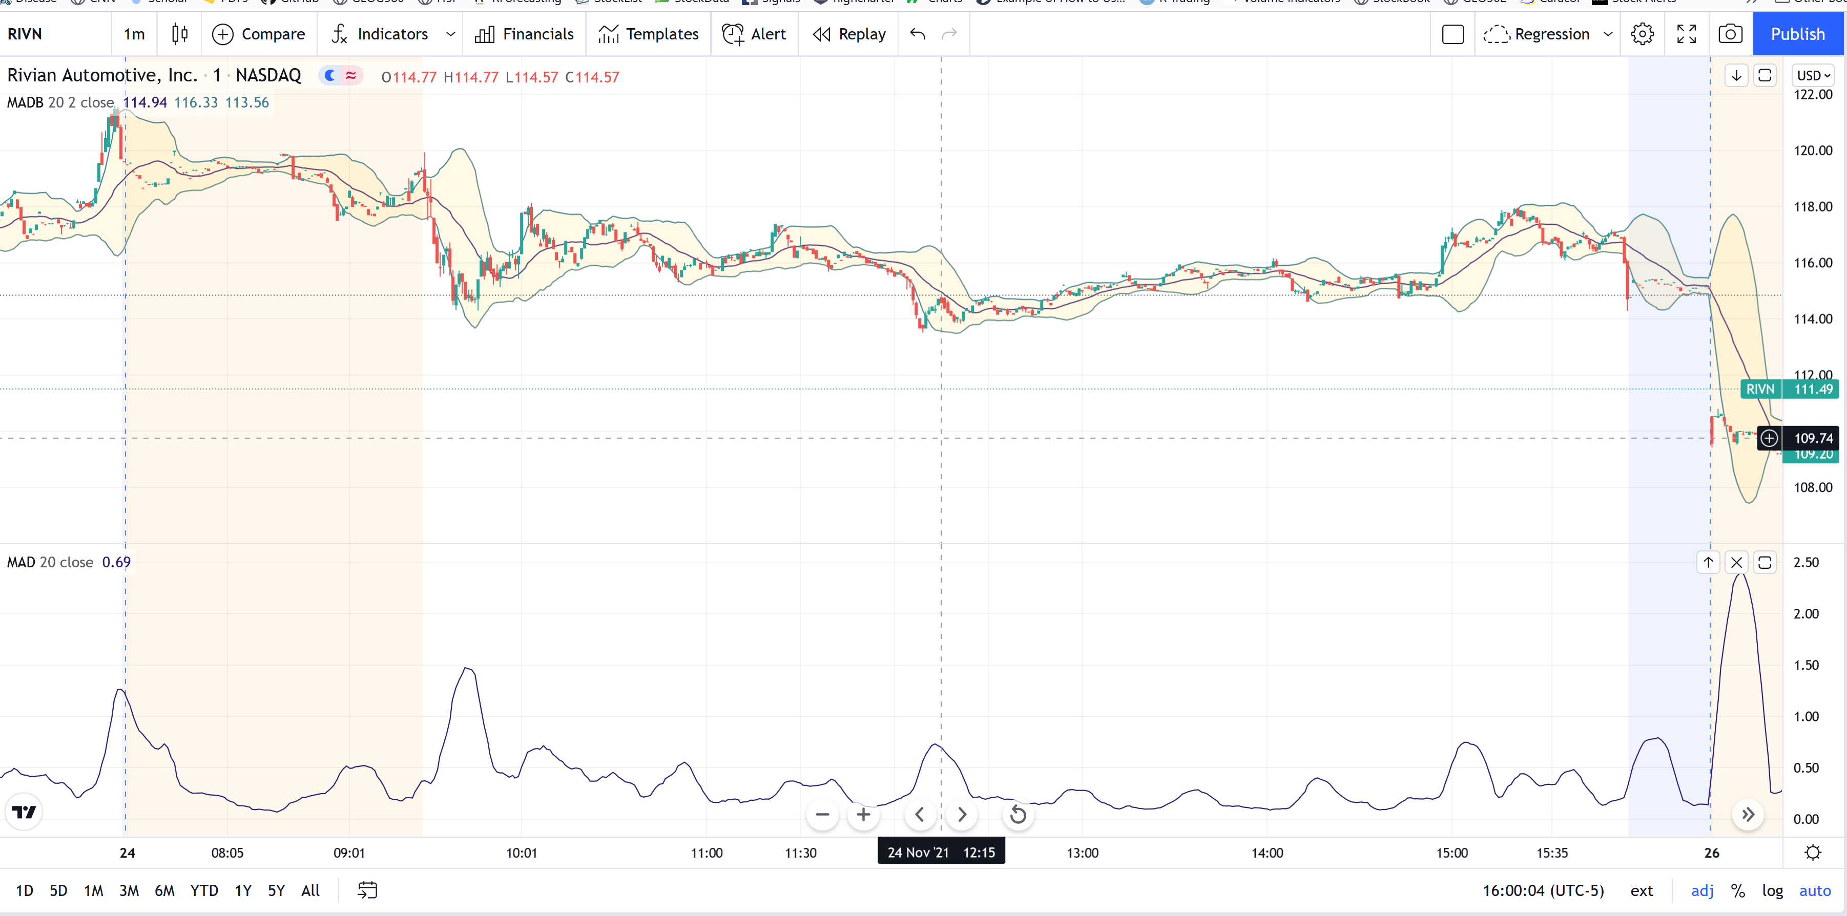The height and width of the screenshot is (916, 1847).
Task: Jump to the most recent bar
Action: 1748,815
